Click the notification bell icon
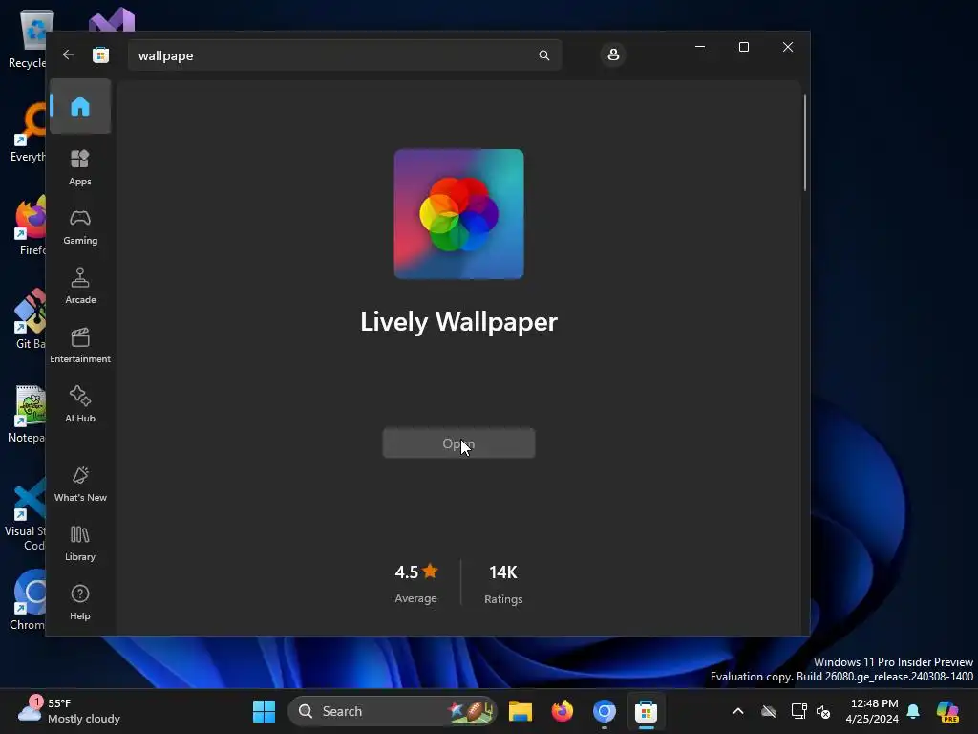The height and width of the screenshot is (734, 978). [913, 711]
